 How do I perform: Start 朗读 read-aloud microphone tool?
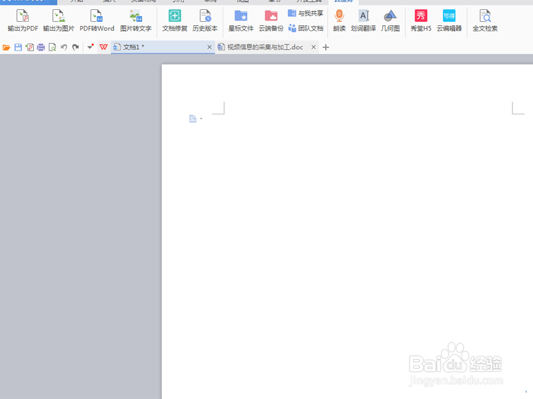click(339, 21)
